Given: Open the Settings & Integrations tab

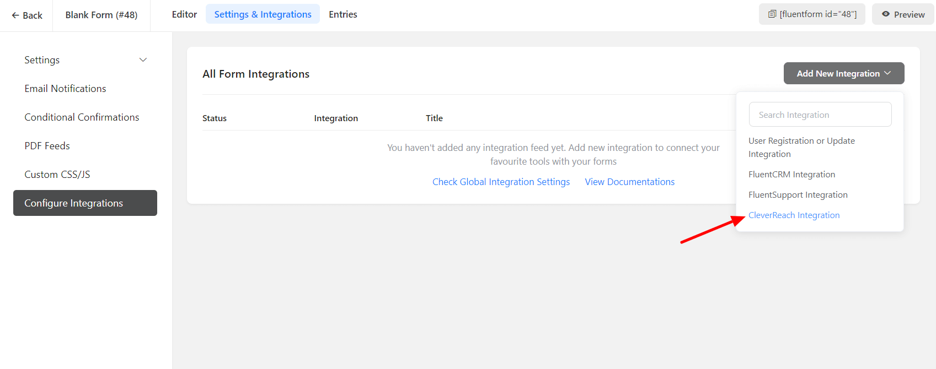Looking at the screenshot, I should coord(263,14).
